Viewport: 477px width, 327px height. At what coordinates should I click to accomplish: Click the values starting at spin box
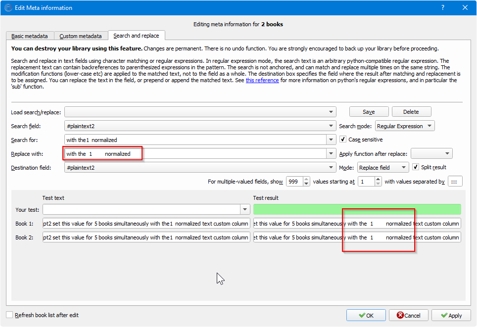366,181
